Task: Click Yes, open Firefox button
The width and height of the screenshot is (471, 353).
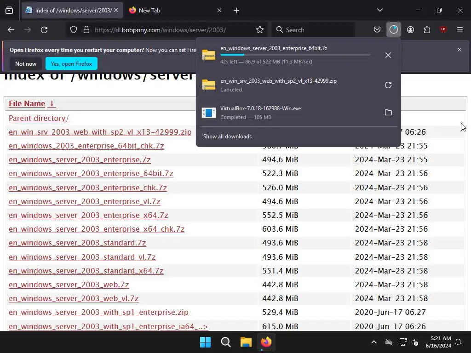Action: [71, 63]
